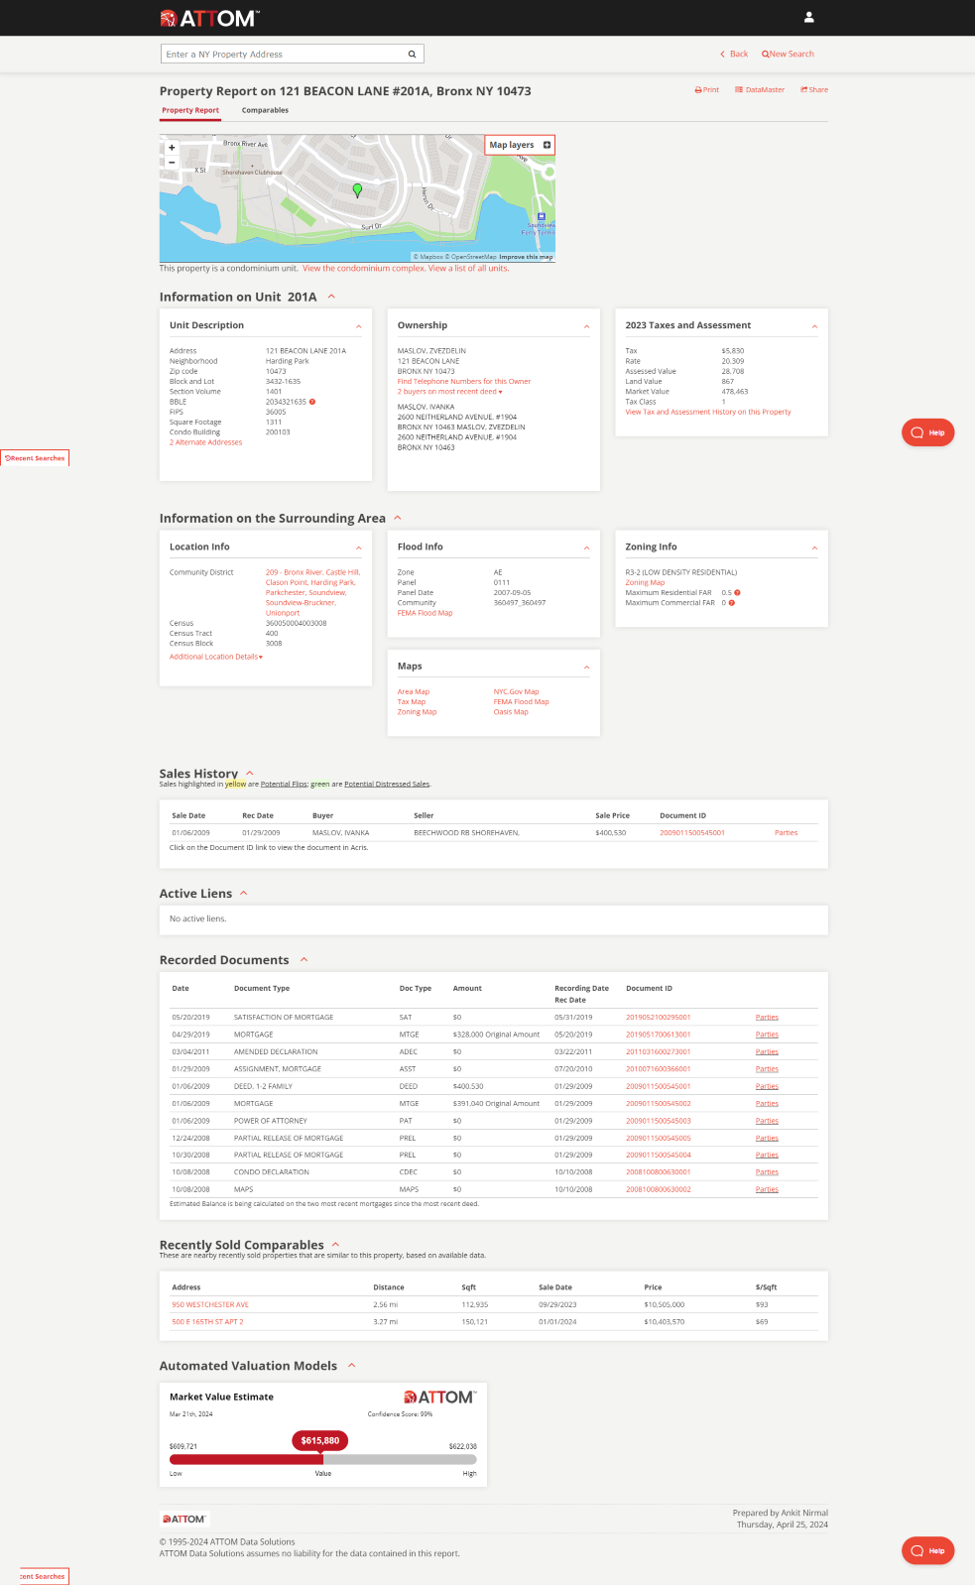The height and width of the screenshot is (1587, 975).
Task: Open DataMaster from the toolbar
Action: pyautogui.click(x=760, y=90)
